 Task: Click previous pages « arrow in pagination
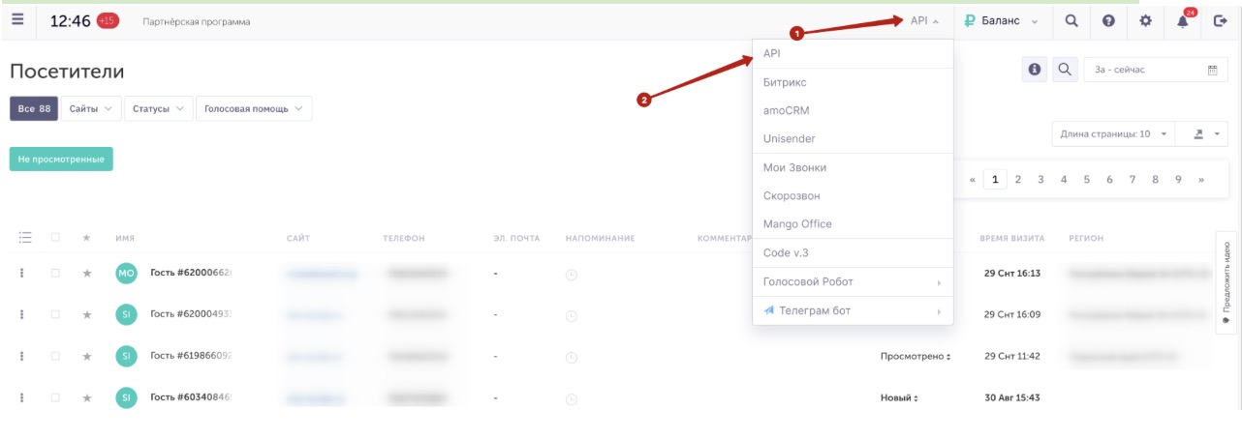(x=973, y=180)
